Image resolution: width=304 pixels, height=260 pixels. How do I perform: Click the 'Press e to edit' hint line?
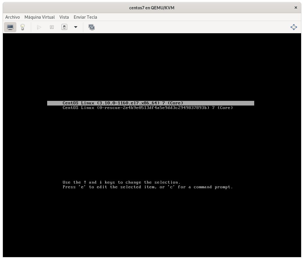click(x=148, y=187)
